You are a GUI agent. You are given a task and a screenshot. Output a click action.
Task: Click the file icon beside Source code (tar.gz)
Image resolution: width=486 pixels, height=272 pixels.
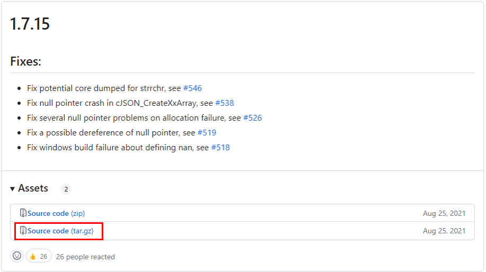[x=23, y=231]
